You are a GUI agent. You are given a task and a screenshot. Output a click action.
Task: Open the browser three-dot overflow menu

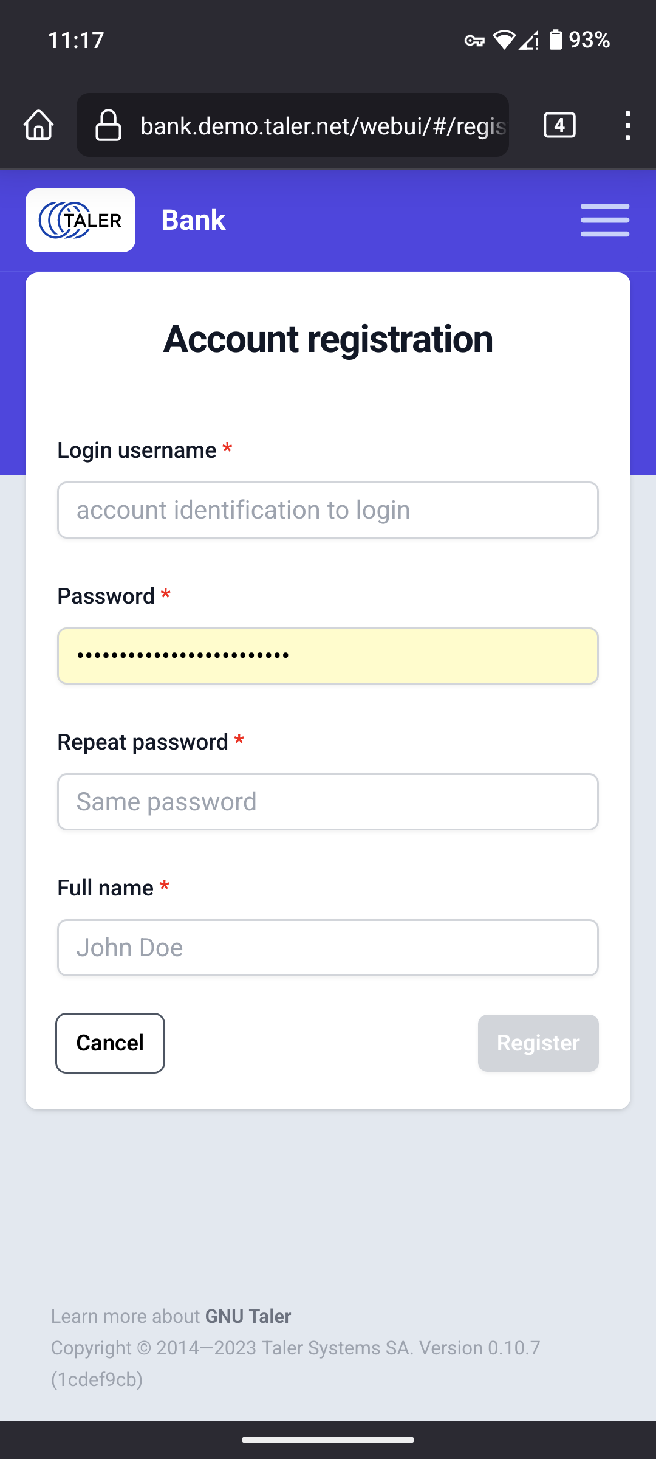click(627, 125)
